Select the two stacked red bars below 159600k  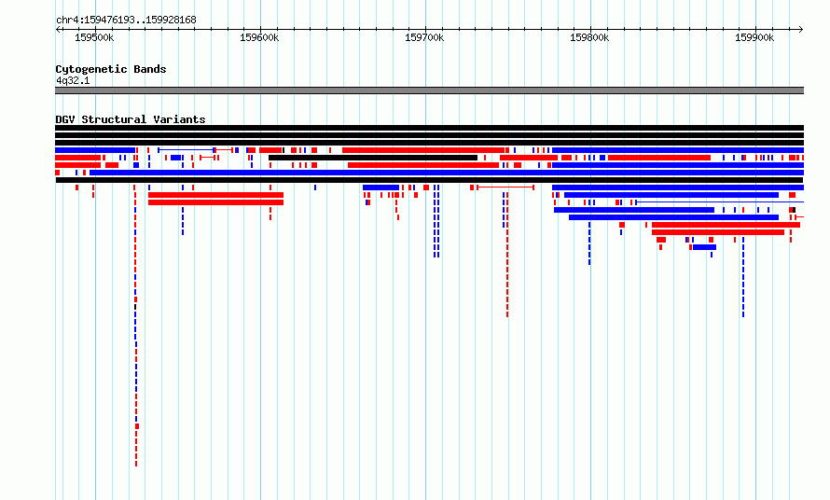coord(216,199)
